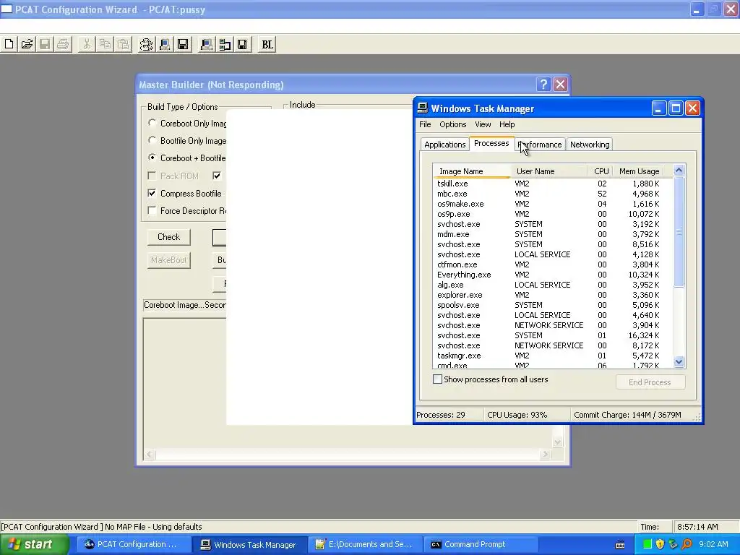Switch to the Command Prompt taskbar item
The width and height of the screenshot is (740, 555).
coord(481,545)
